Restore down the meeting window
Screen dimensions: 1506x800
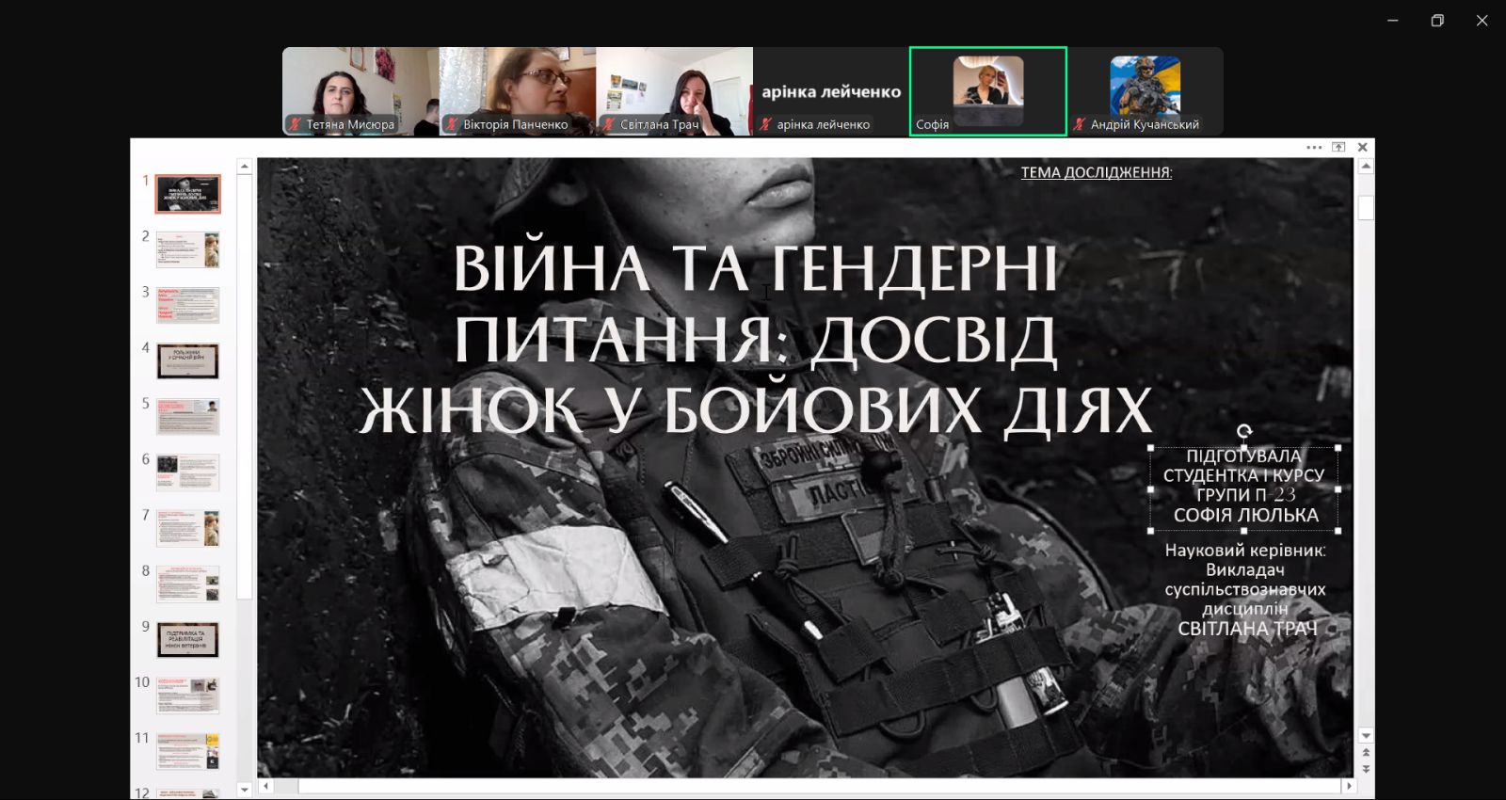pyautogui.click(x=1437, y=21)
